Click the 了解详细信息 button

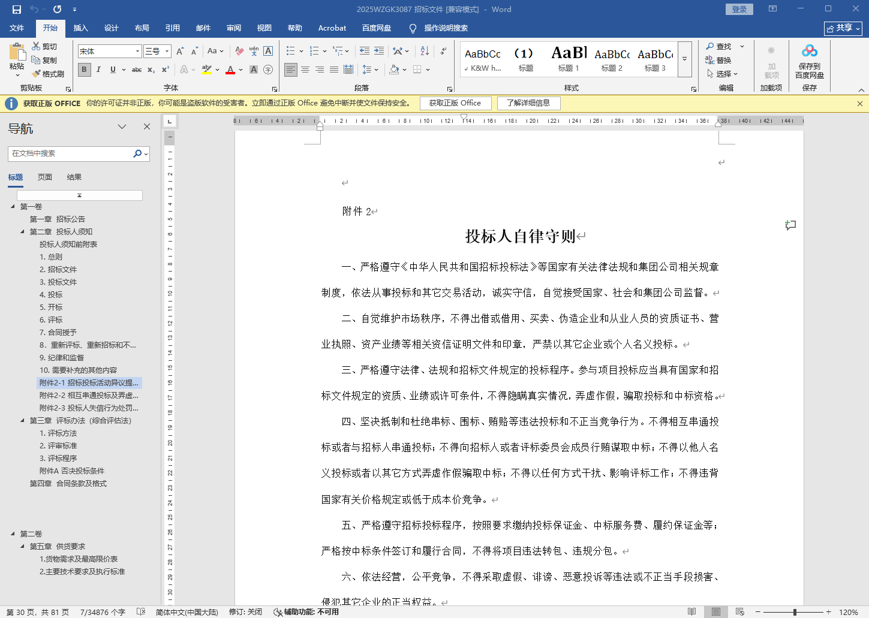pyautogui.click(x=528, y=103)
